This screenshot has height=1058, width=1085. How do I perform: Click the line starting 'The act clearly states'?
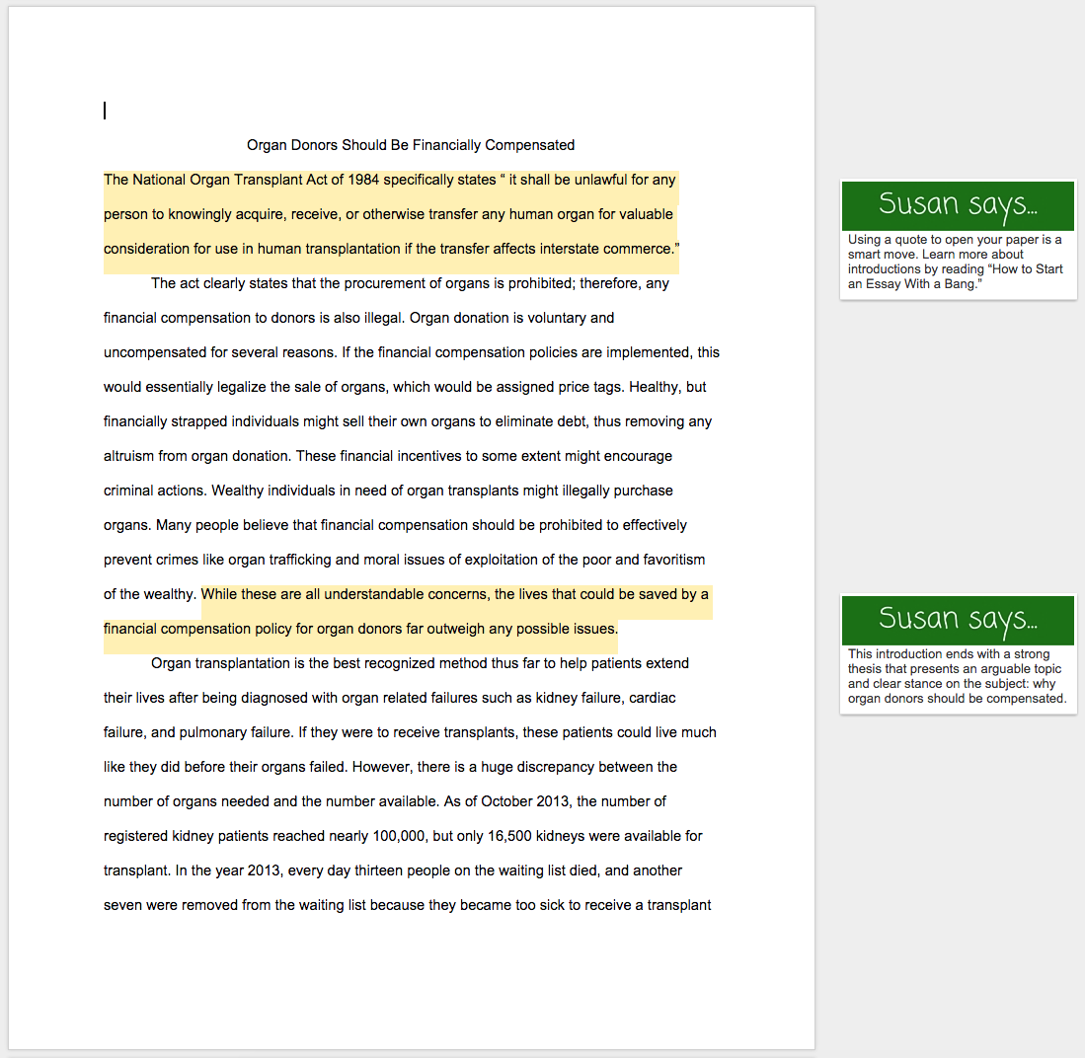click(x=410, y=283)
